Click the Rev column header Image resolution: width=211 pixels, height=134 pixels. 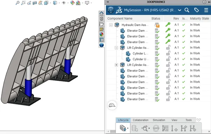tap(176, 18)
